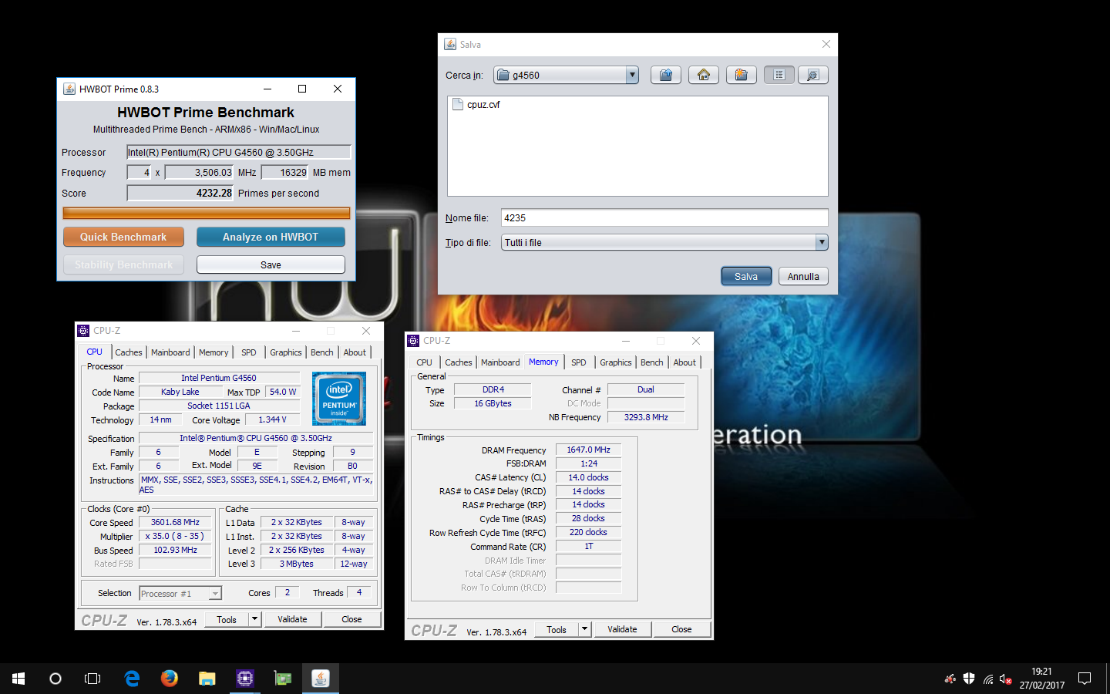Open Task View on taskbar
Viewport: 1110px width, 694px height.
[x=92, y=679]
